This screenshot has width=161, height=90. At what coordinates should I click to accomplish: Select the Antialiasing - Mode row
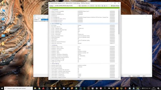coord(84,51)
